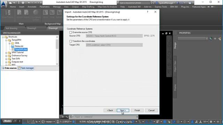The width and height of the screenshot is (223, 125).
Task: Click the Finish button
Action: (x=137, y=110)
